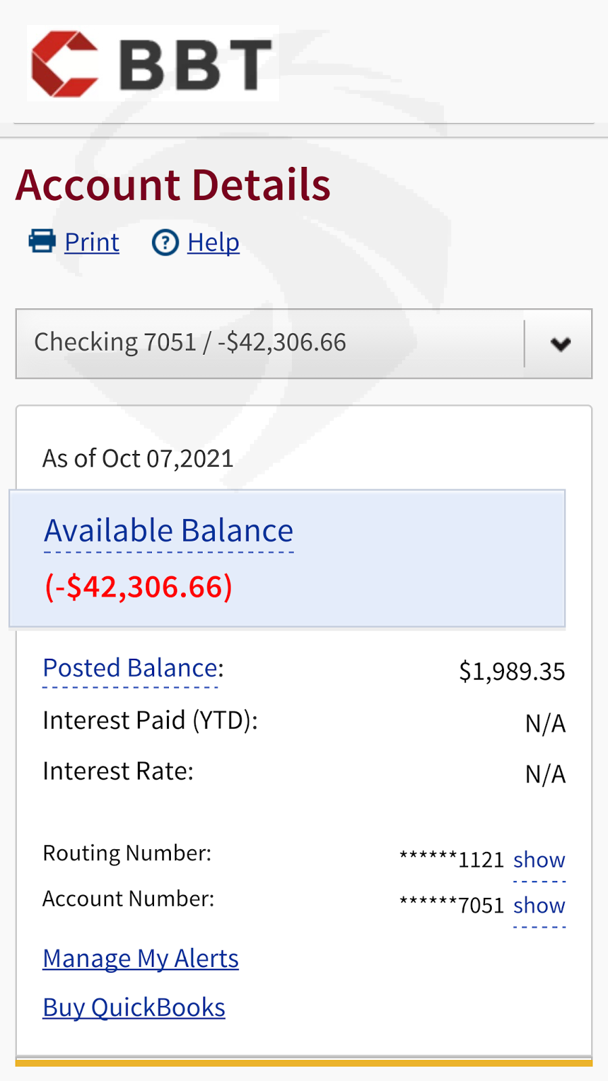The width and height of the screenshot is (608, 1081).
Task: Show the full account number
Action: click(x=539, y=905)
